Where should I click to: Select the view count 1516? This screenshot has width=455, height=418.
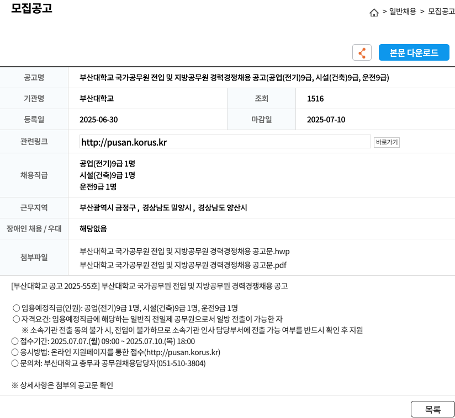315,99
